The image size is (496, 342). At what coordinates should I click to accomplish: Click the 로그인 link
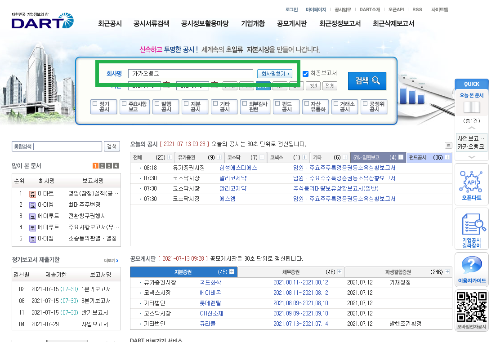point(291,9)
